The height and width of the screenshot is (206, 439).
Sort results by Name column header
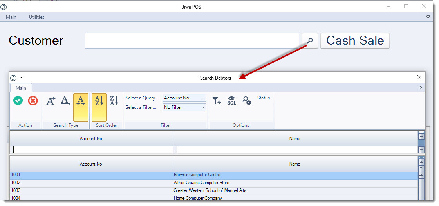tap(295, 164)
